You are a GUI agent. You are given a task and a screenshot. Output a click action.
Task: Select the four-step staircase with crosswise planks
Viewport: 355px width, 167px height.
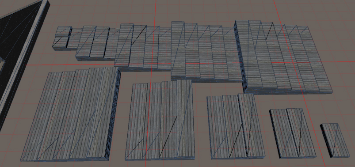coord(143,47)
